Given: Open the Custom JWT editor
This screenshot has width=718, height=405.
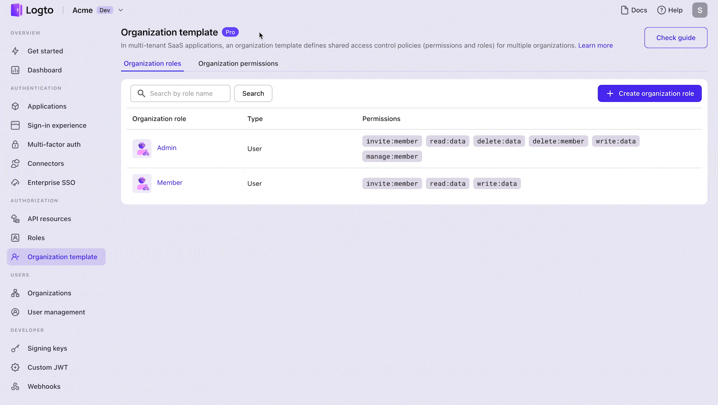Looking at the screenshot, I should [x=48, y=367].
